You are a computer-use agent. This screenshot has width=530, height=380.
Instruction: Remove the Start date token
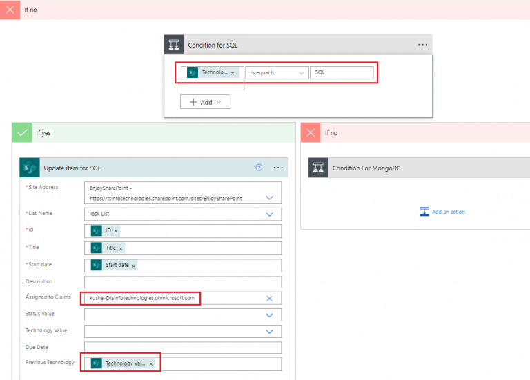[133, 266]
